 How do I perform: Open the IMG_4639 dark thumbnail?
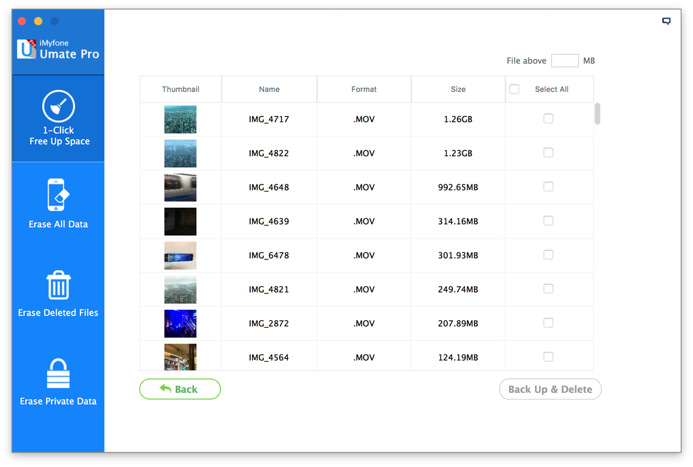[180, 221]
